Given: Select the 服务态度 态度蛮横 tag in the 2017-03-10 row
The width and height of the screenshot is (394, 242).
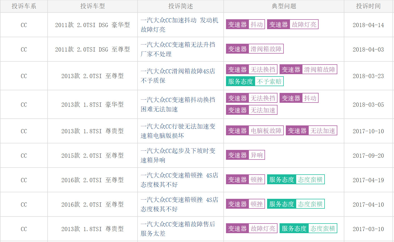Looking at the screenshot, I should (x=308, y=228).
